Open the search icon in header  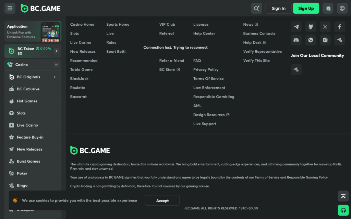pyautogui.click(x=256, y=8)
